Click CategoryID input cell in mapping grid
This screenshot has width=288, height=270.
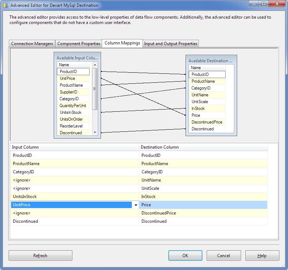(x=75, y=172)
